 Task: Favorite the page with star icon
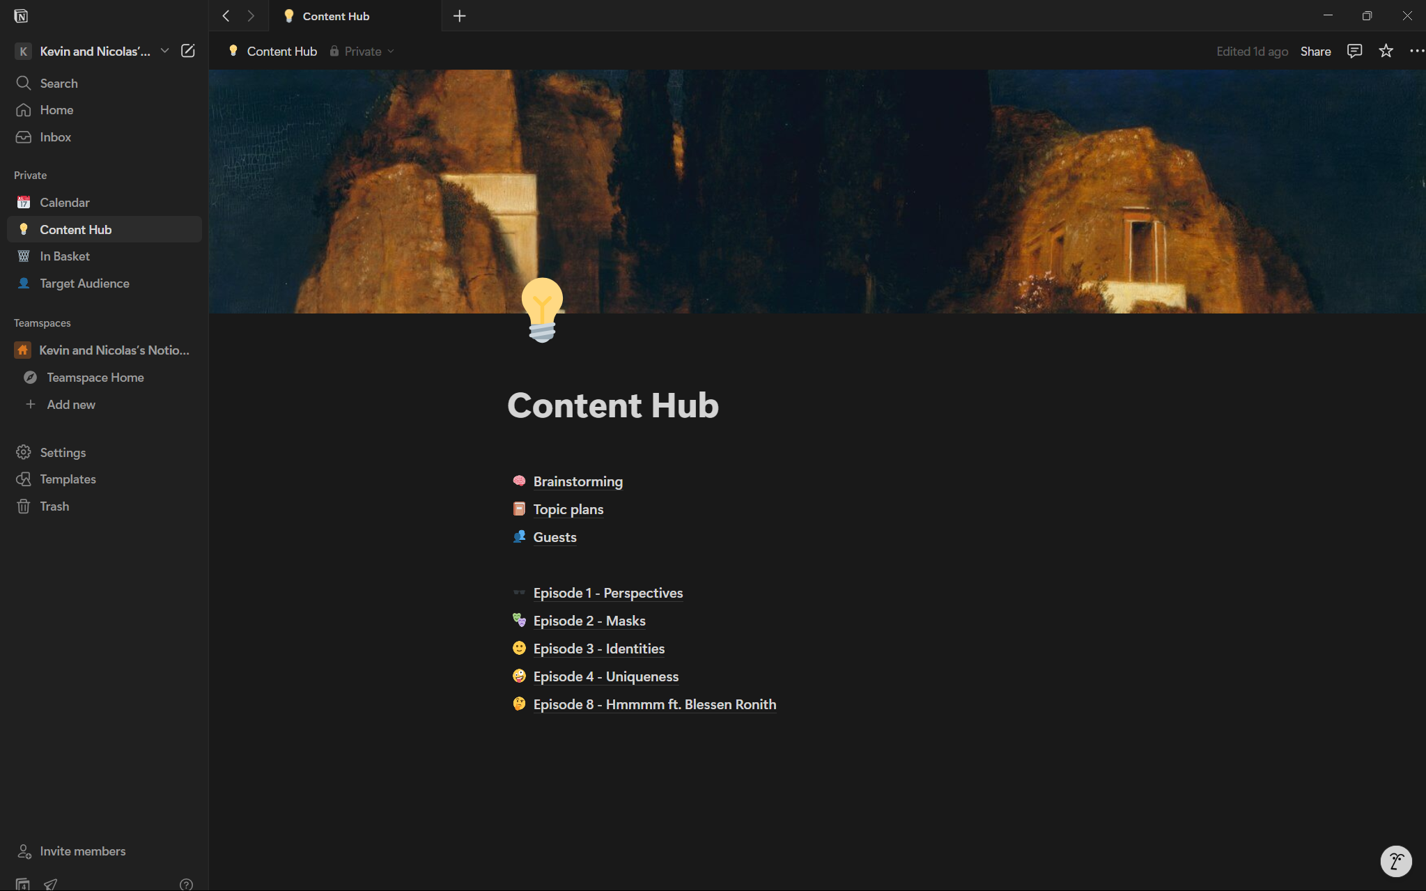click(1386, 51)
